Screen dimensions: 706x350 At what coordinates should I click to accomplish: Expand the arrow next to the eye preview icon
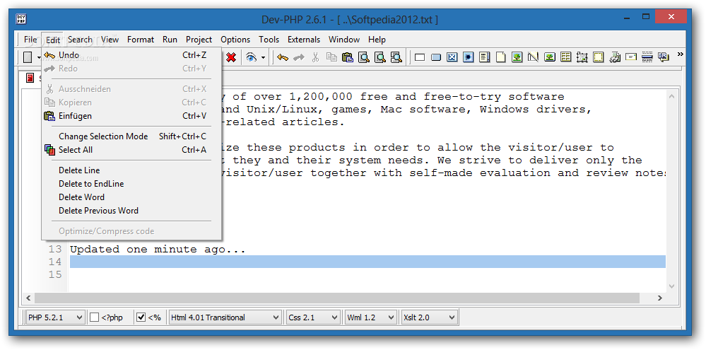click(264, 58)
